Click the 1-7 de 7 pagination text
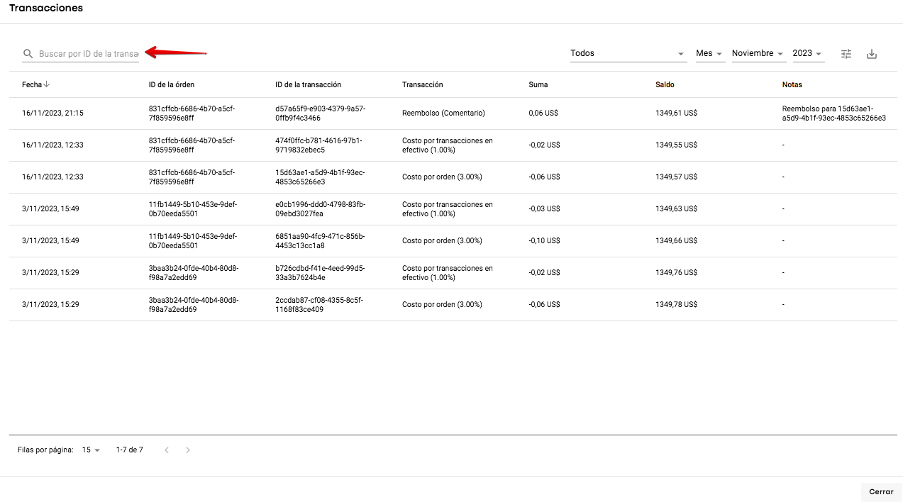This screenshot has width=903, height=502. (x=130, y=450)
